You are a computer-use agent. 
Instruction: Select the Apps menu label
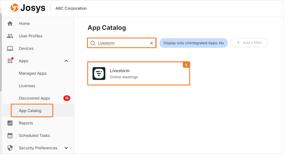click(24, 61)
